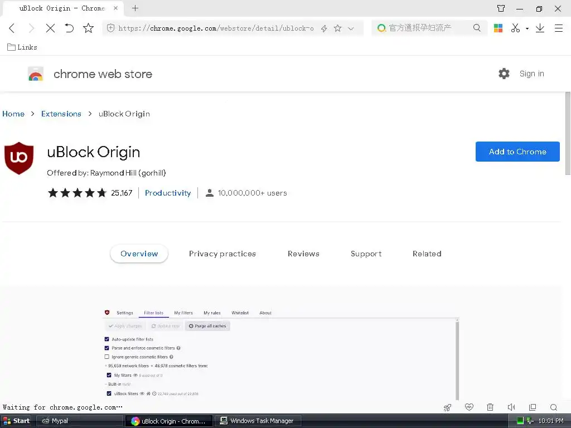Click the Chrome Web Store logo
This screenshot has width=571, height=428.
point(36,74)
